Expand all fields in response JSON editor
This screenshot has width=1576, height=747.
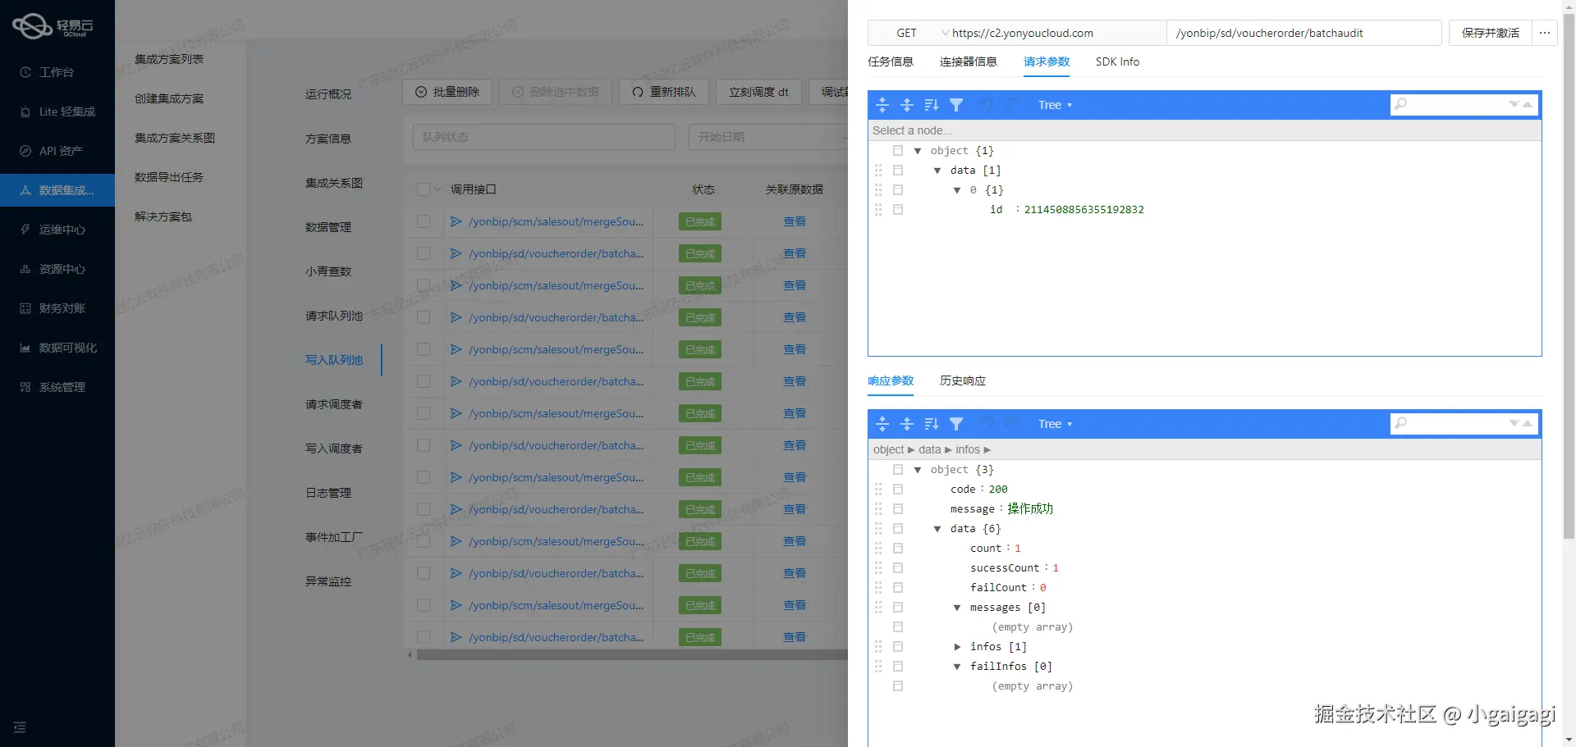(882, 424)
